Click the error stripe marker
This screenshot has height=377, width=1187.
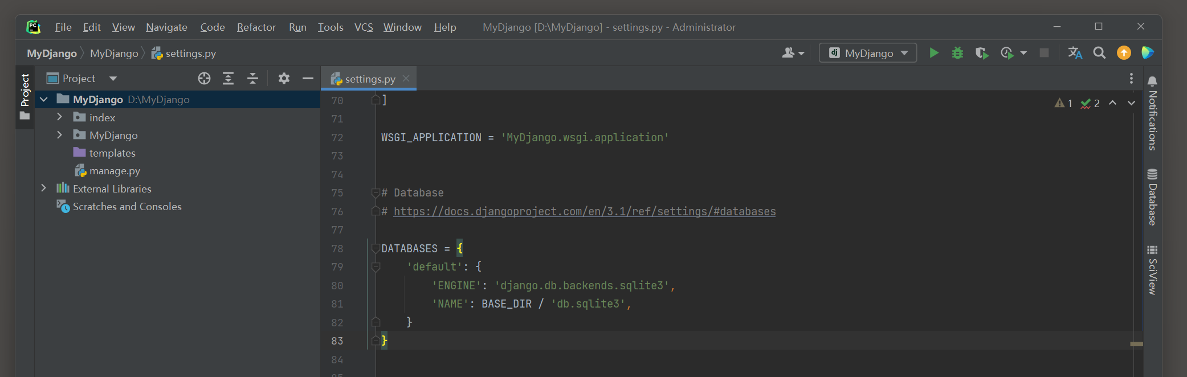point(1136,344)
